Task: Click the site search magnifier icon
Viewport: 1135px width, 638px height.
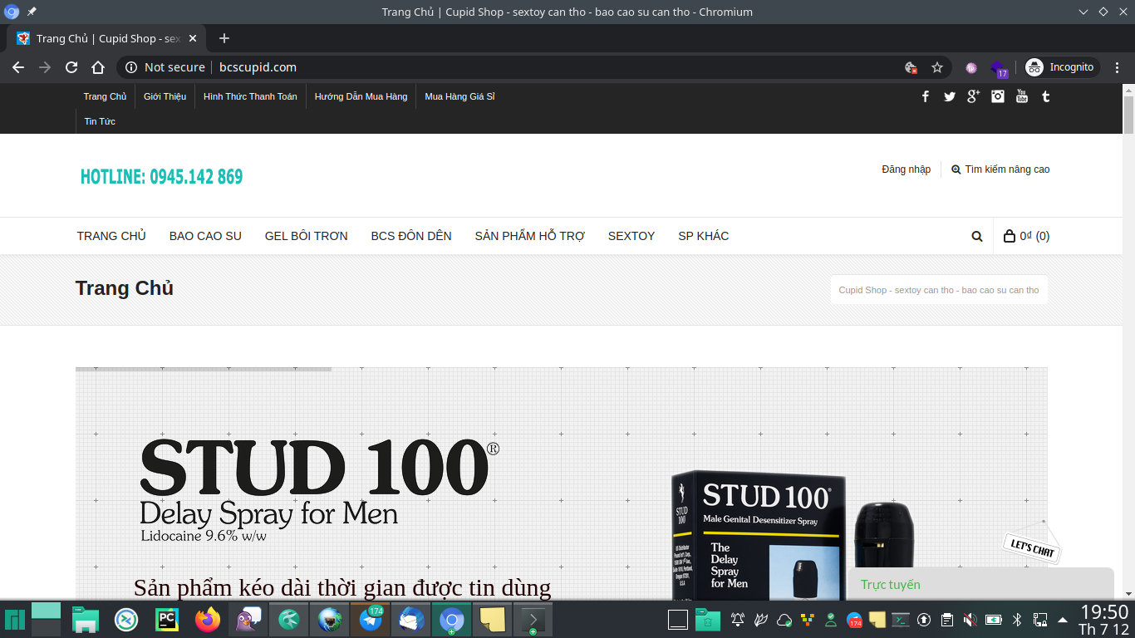Action: (977, 236)
